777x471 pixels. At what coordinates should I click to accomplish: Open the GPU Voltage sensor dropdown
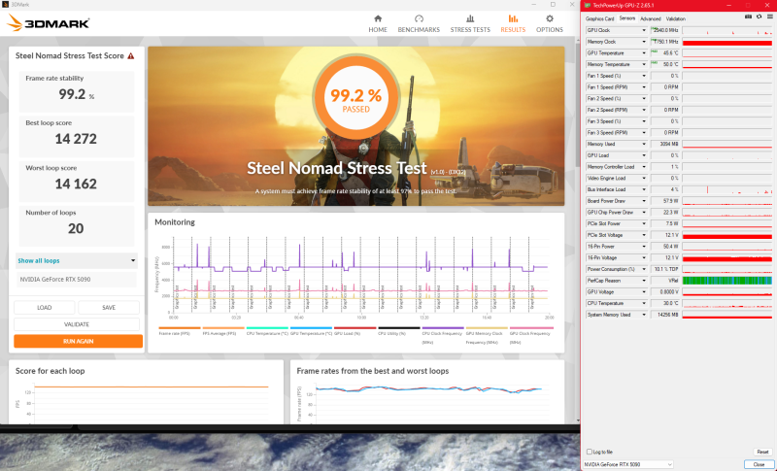click(644, 292)
